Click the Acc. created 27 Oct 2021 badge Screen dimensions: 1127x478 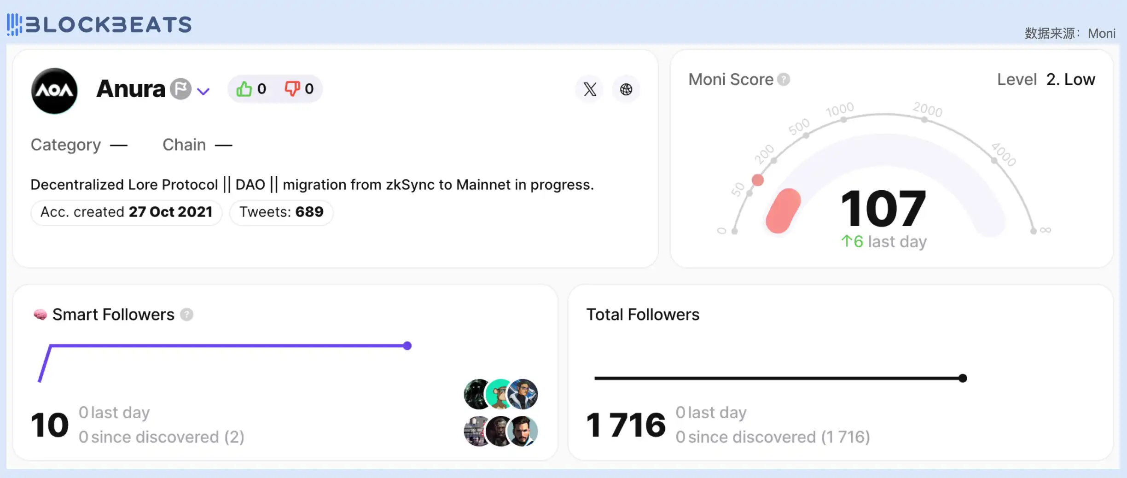(126, 212)
